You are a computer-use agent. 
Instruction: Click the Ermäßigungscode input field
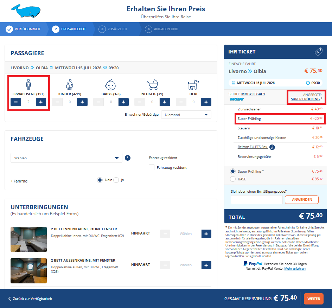click(257, 200)
